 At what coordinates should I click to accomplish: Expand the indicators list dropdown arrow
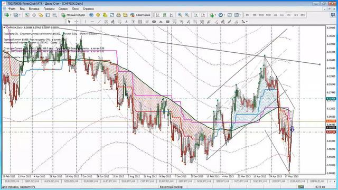(215, 15)
